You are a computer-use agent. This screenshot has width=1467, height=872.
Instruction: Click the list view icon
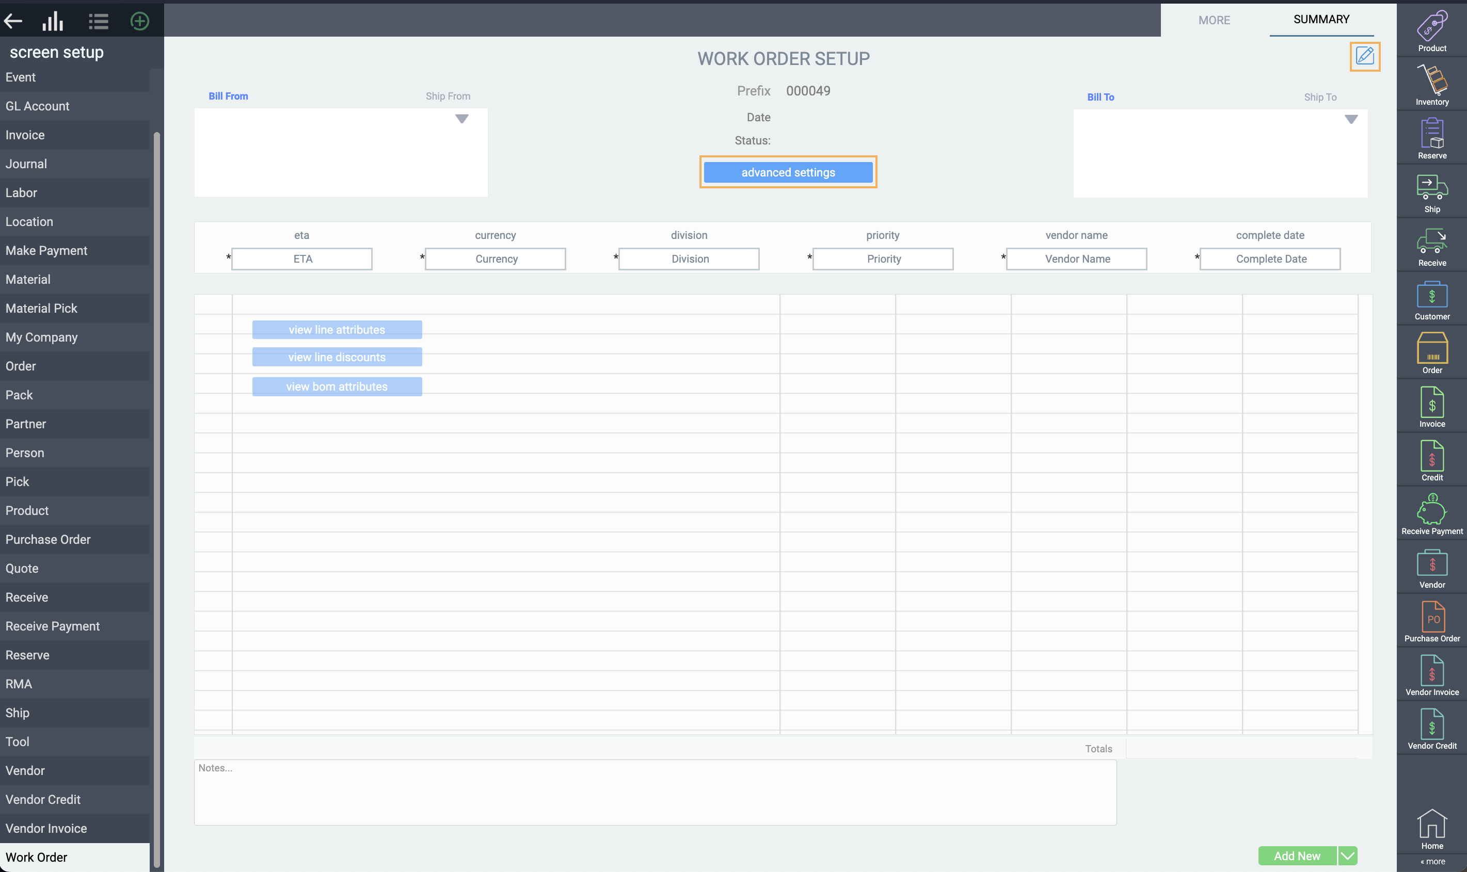[x=98, y=22]
